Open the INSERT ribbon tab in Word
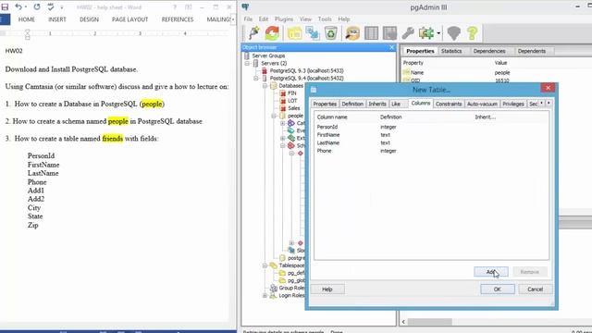The width and height of the screenshot is (592, 333). (x=57, y=19)
